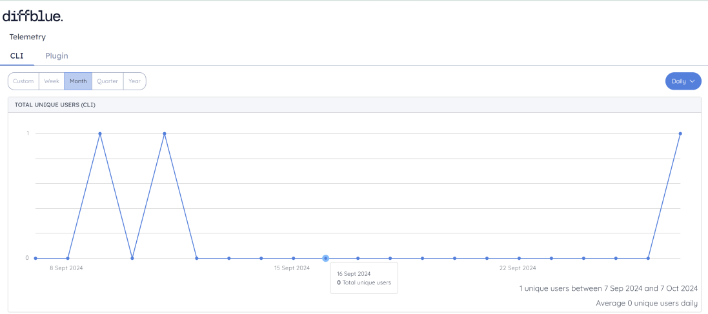Click the data point above 15 Sept 2024
The image size is (708, 314).
coord(294,258)
